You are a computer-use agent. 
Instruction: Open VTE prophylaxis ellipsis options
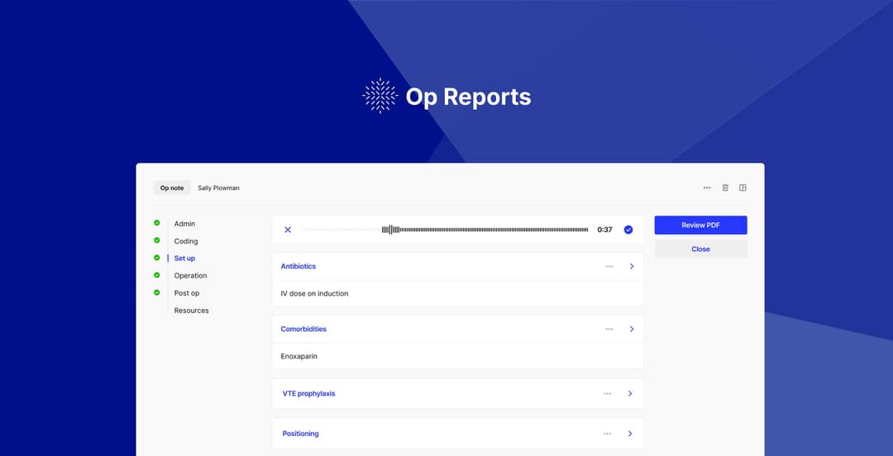[608, 393]
